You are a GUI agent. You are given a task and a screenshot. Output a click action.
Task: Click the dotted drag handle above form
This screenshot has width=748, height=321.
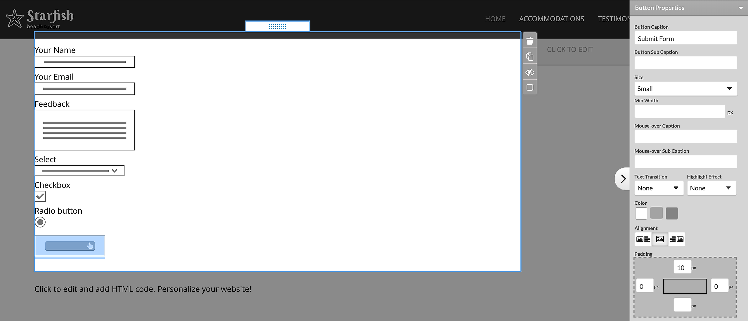click(x=277, y=27)
